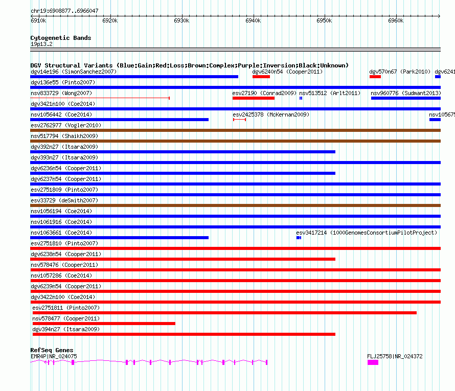Click dgv6238n54 (Cooper2011) label

tap(66, 254)
